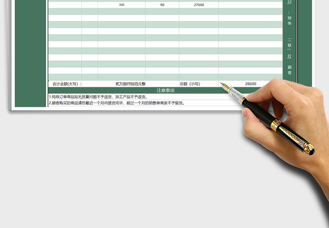Select the cell with amount 27000
The width and height of the screenshot is (329, 228).
coord(199,5)
